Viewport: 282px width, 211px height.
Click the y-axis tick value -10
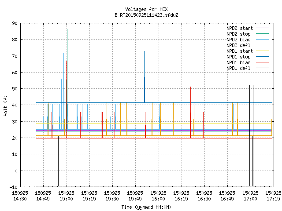click(x=14, y=187)
